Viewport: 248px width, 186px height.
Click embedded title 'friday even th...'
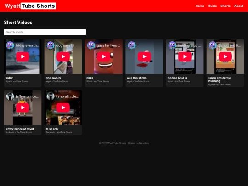(28, 45)
